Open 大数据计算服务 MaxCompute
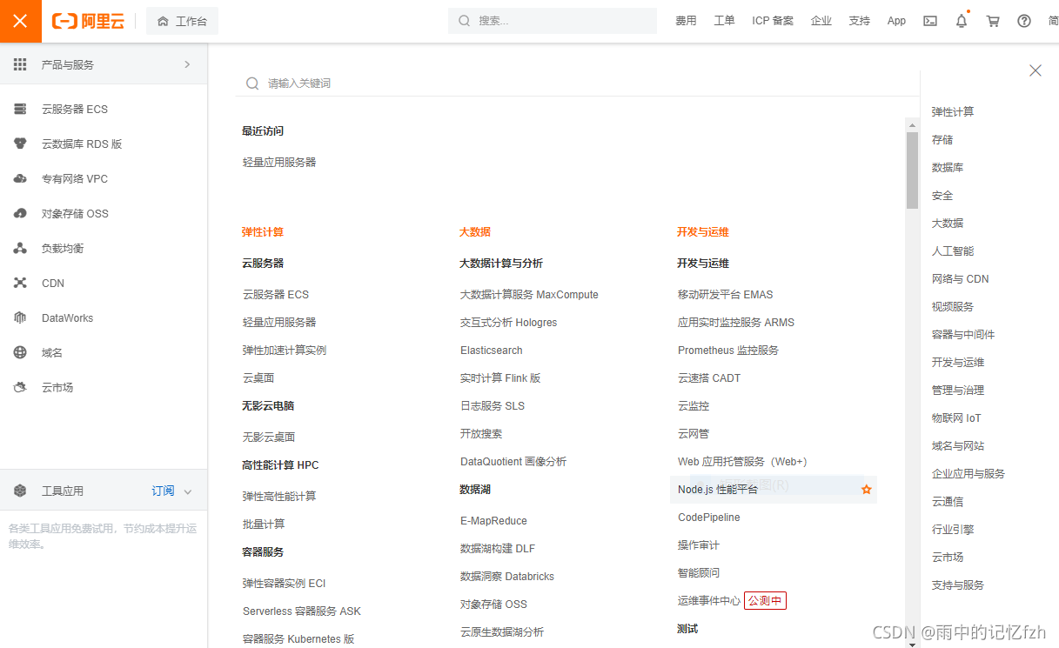The width and height of the screenshot is (1059, 648). click(x=529, y=294)
